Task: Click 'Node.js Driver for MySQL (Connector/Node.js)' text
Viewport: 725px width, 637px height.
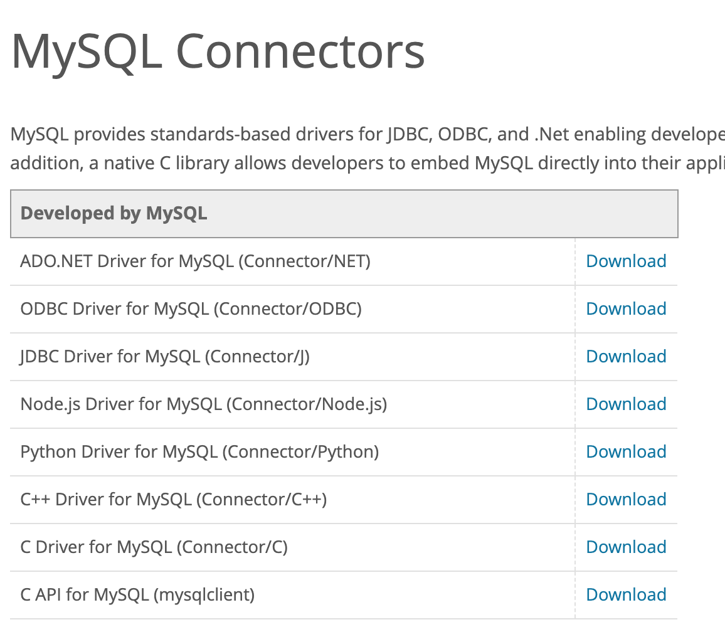Action: coord(203,404)
